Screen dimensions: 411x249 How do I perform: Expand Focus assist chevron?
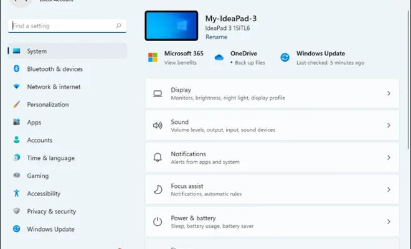[389, 189]
